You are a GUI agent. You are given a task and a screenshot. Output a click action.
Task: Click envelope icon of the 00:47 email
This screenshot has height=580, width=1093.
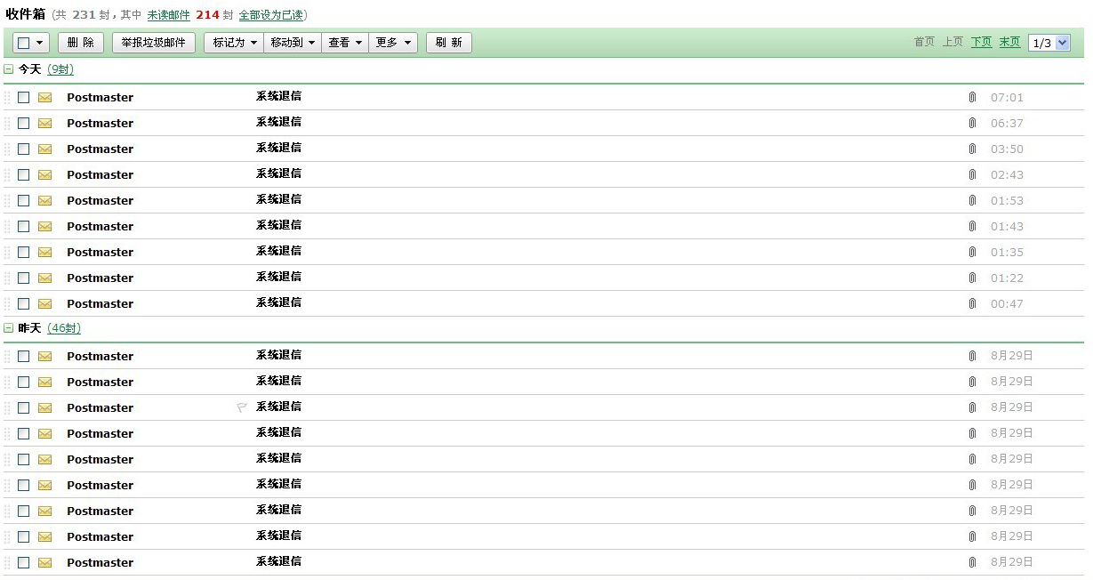click(44, 304)
